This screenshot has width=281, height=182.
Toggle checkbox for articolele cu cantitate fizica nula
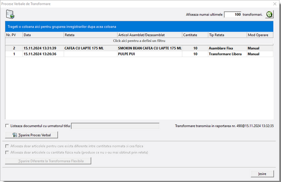coord(7,152)
